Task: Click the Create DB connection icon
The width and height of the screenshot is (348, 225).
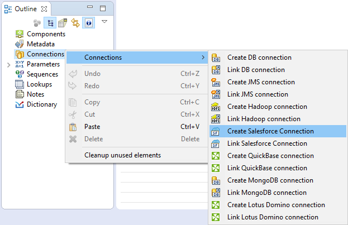Action: (x=216, y=58)
